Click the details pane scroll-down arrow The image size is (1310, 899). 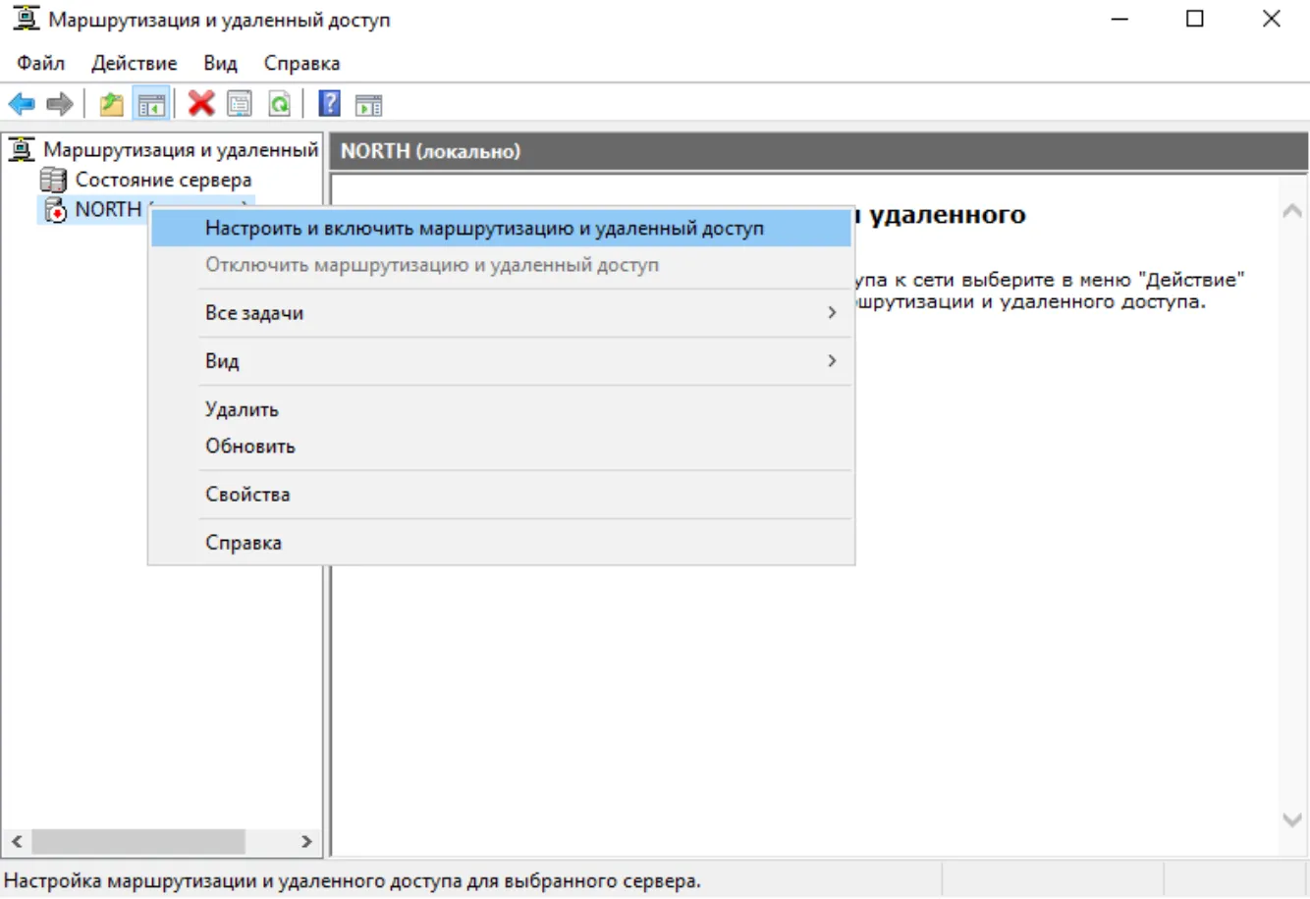pyautogui.click(x=1292, y=820)
